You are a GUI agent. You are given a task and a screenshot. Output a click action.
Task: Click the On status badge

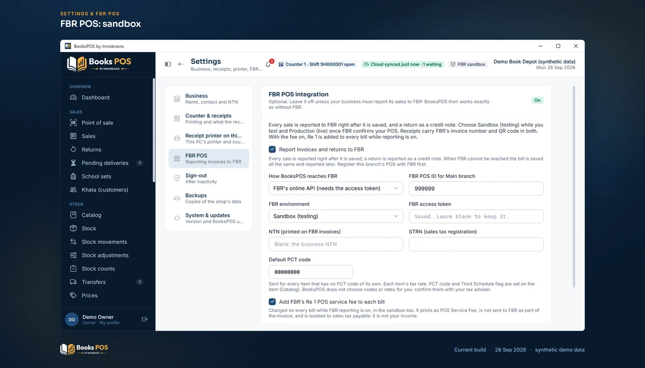[537, 100]
